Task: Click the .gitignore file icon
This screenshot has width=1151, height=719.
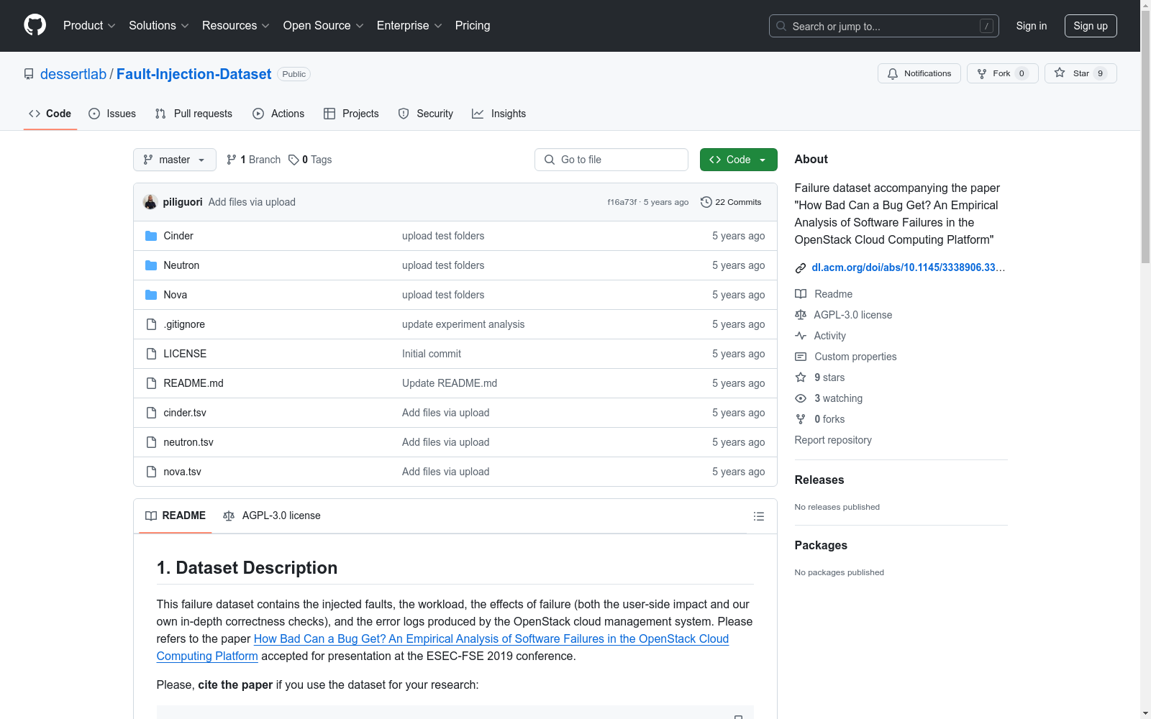Action: click(151, 324)
